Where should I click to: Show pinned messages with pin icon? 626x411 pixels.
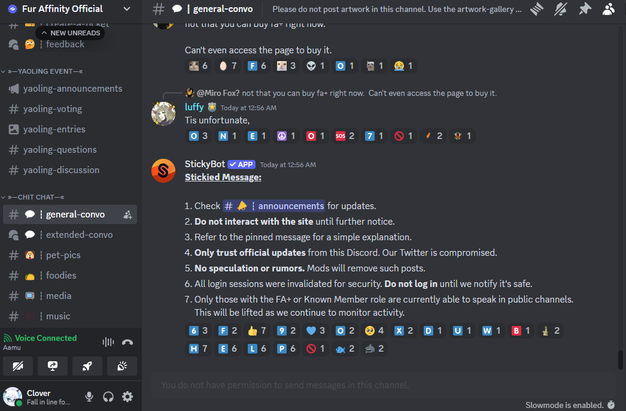(x=585, y=9)
